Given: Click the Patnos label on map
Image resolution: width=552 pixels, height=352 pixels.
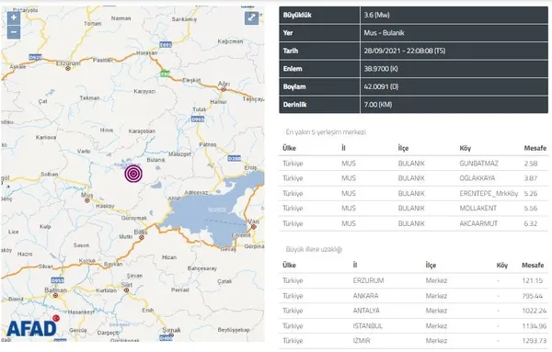Looking at the screenshot, I should point(208,144).
